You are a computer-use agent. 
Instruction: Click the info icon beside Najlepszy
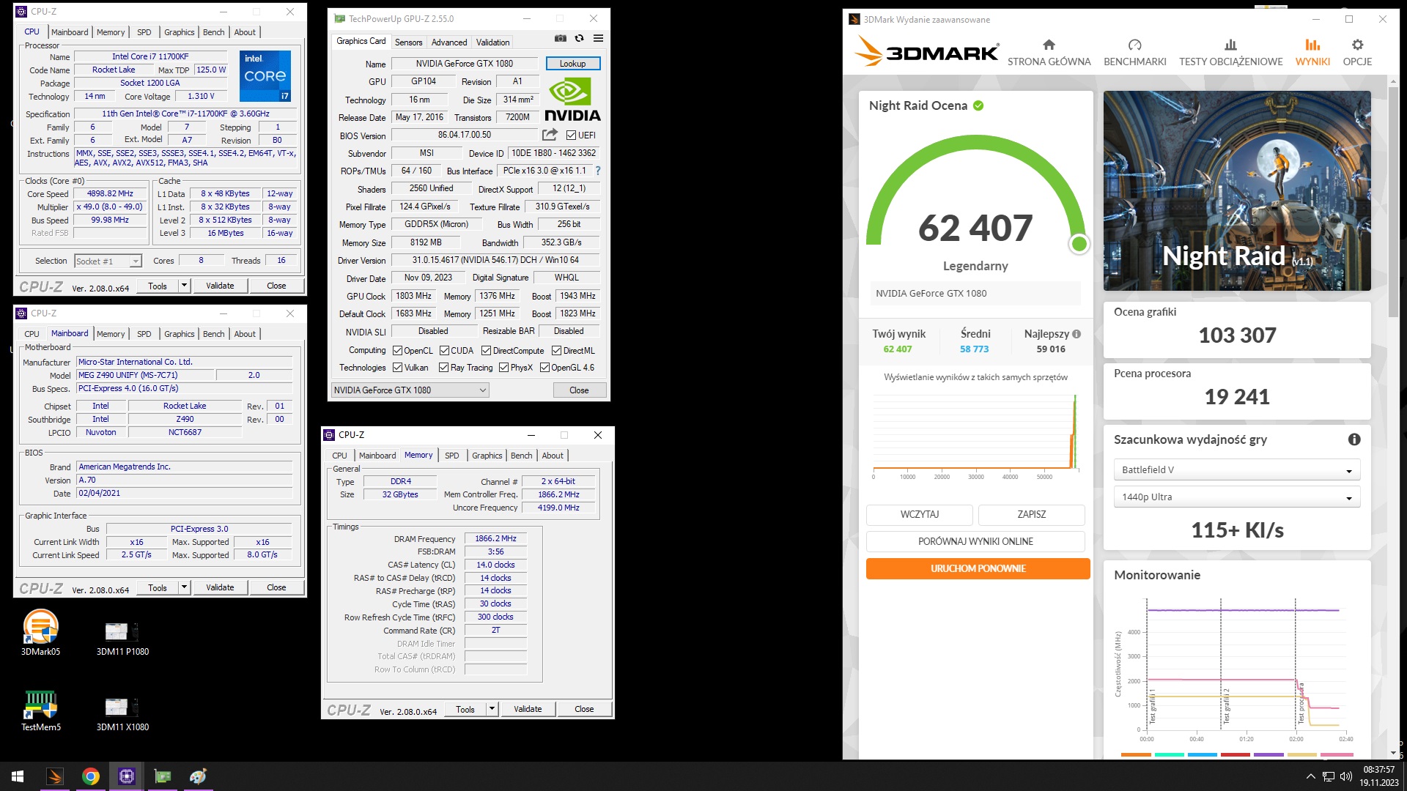click(1077, 334)
